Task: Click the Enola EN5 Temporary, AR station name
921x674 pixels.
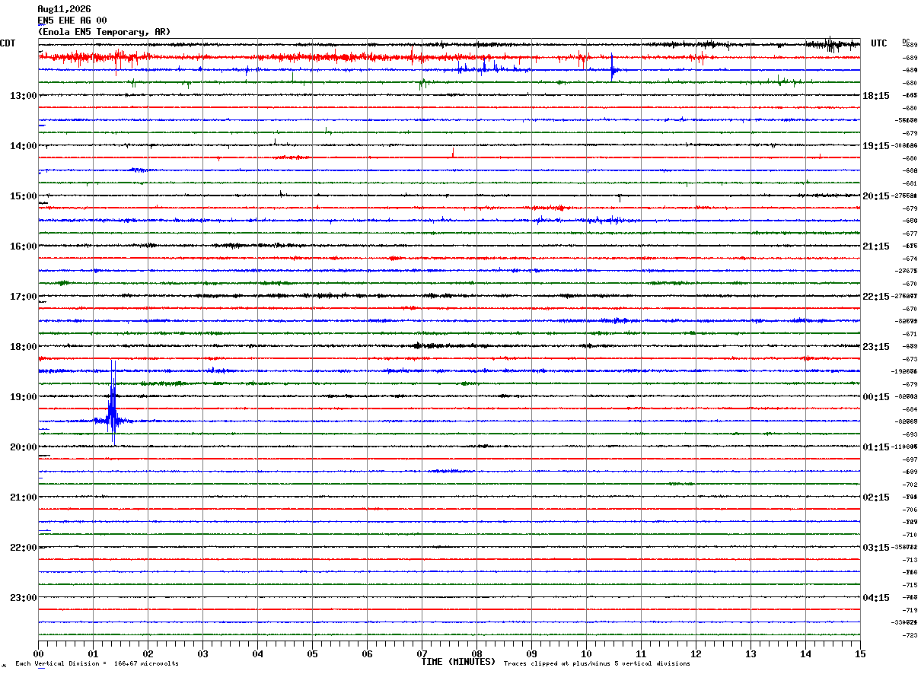Action: pyautogui.click(x=104, y=32)
